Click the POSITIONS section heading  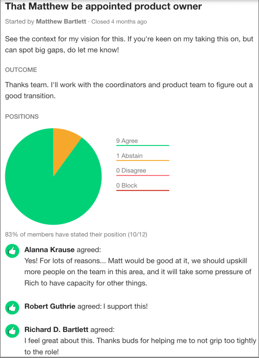pos(22,117)
